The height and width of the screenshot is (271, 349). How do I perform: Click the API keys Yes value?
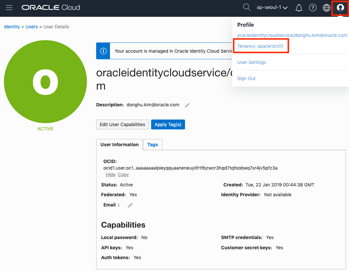pos(129,248)
